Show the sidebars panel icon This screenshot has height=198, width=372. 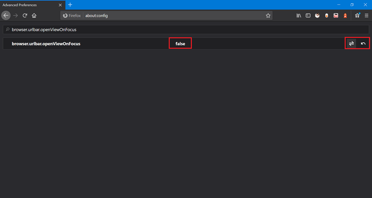[x=308, y=16]
